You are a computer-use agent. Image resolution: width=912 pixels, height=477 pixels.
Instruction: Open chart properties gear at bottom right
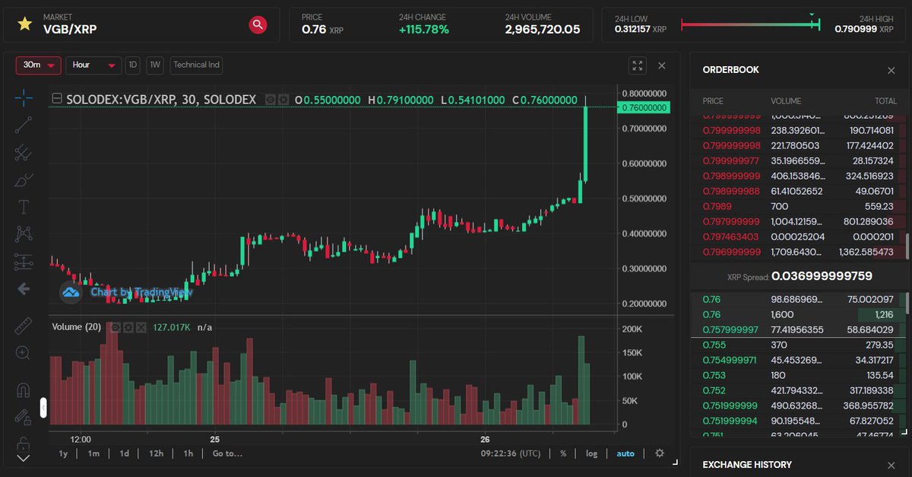[x=660, y=453]
